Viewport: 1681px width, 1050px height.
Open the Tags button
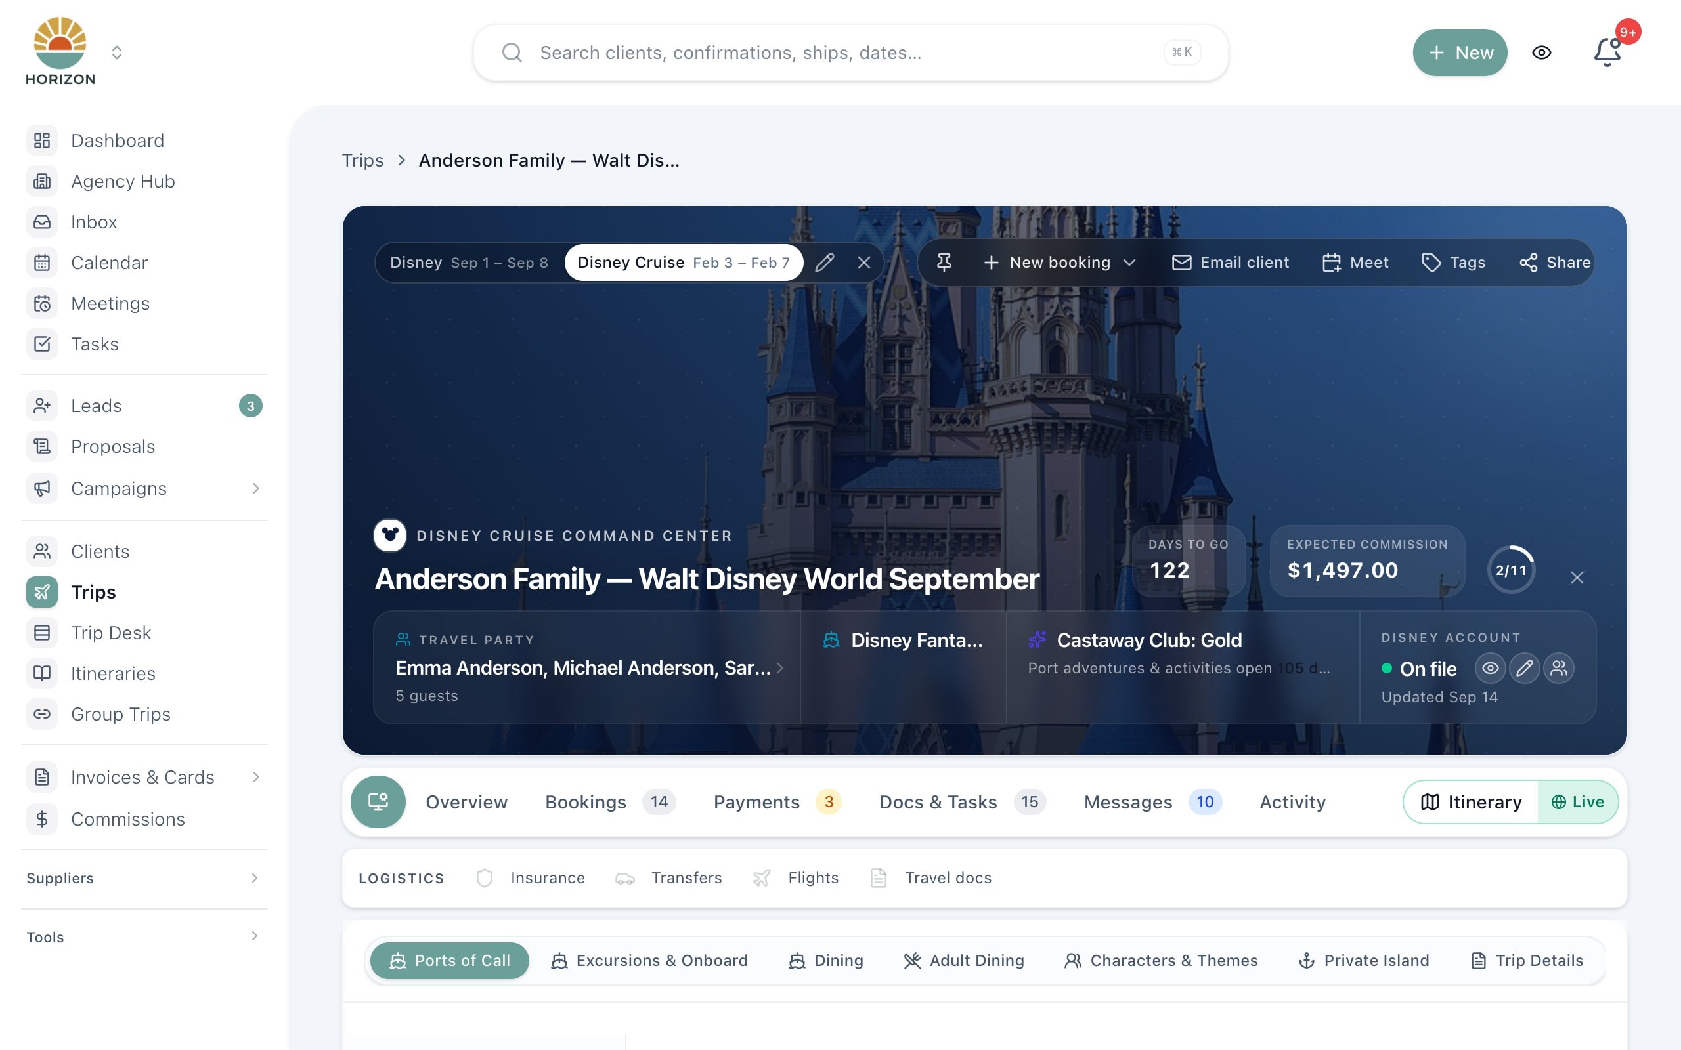tap(1453, 262)
